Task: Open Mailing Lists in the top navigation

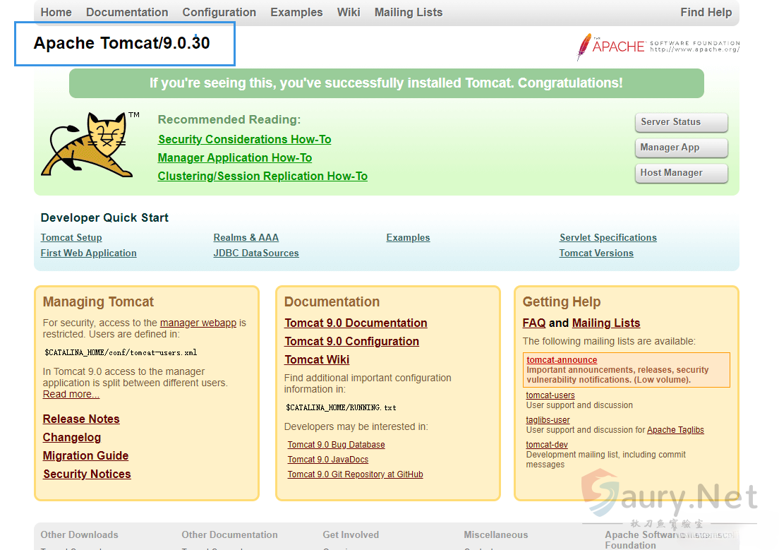Action: click(x=409, y=12)
